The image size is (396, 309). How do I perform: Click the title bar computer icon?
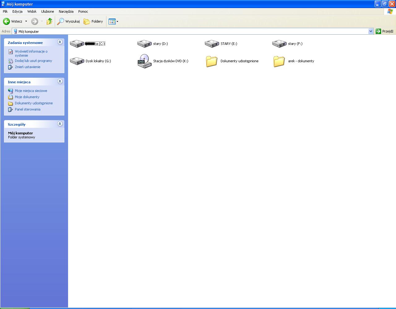tap(3, 4)
